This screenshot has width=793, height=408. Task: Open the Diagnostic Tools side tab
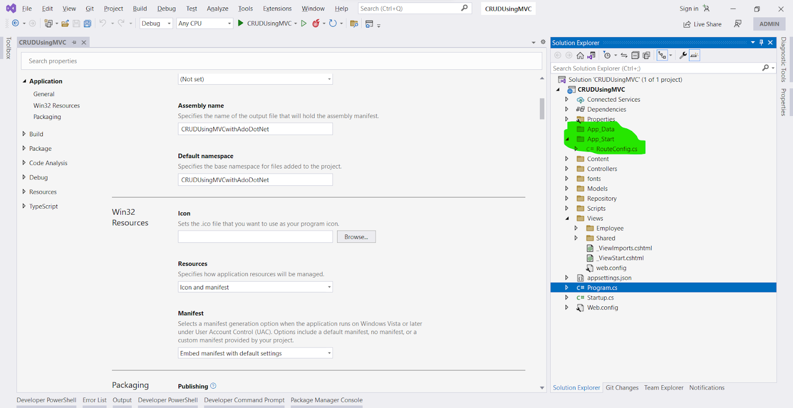pos(784,59)
